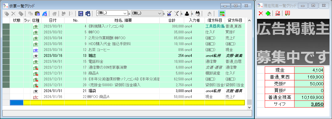Click the date cell 2024/01/06
Viewport: 332px width, 119px height.
click(x=53, y=97)
